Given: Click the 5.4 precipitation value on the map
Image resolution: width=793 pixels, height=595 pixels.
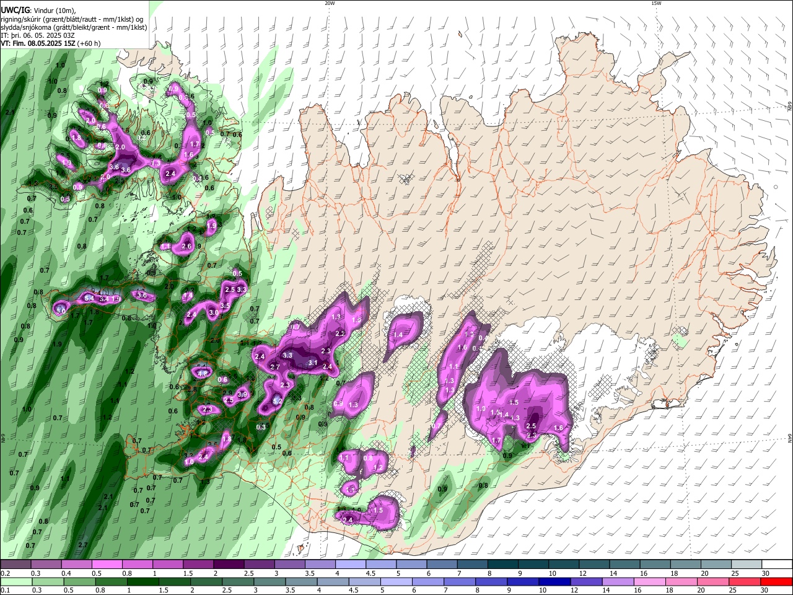Looking at the screenshot, I should tap(89, 298).
